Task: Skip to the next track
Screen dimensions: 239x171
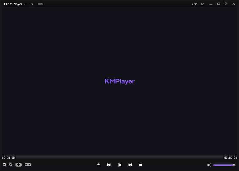Action: [x=130, y=165]
